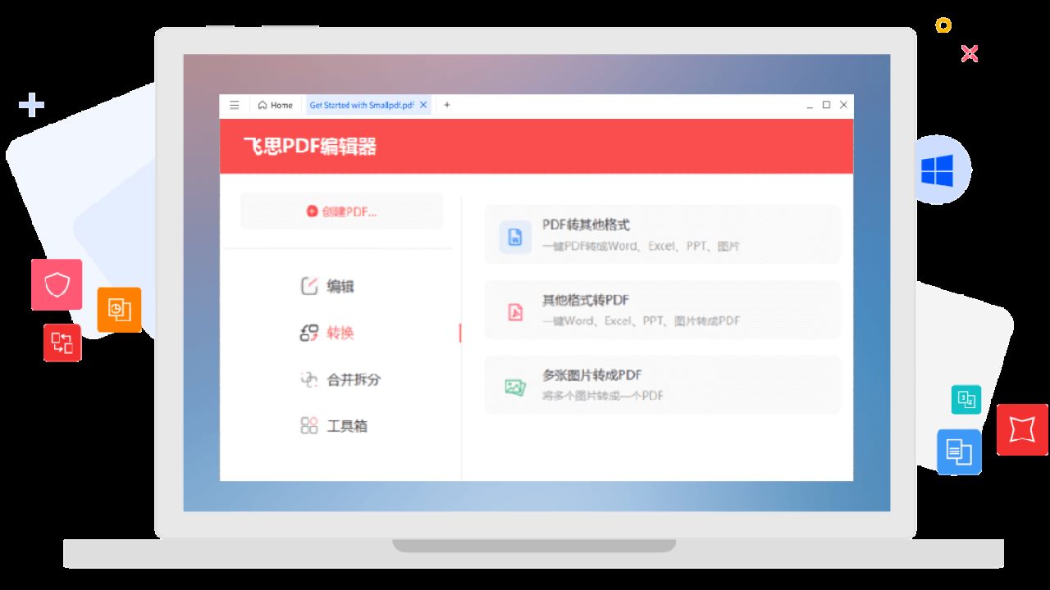Close the Smallpdf.pdf document tab
1050x590 pixels.
click(423, 105)
